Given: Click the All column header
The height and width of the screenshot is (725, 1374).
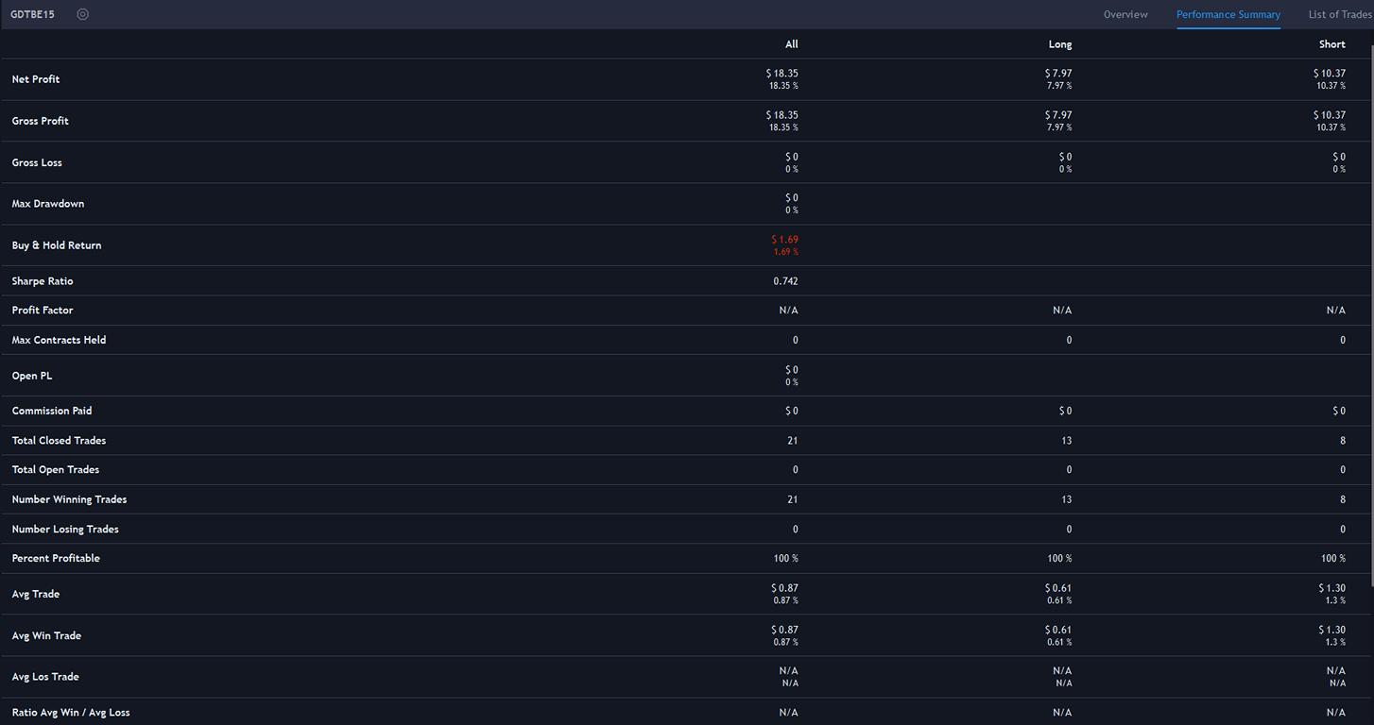Looking at the screenshot, I should click(791, 44).
